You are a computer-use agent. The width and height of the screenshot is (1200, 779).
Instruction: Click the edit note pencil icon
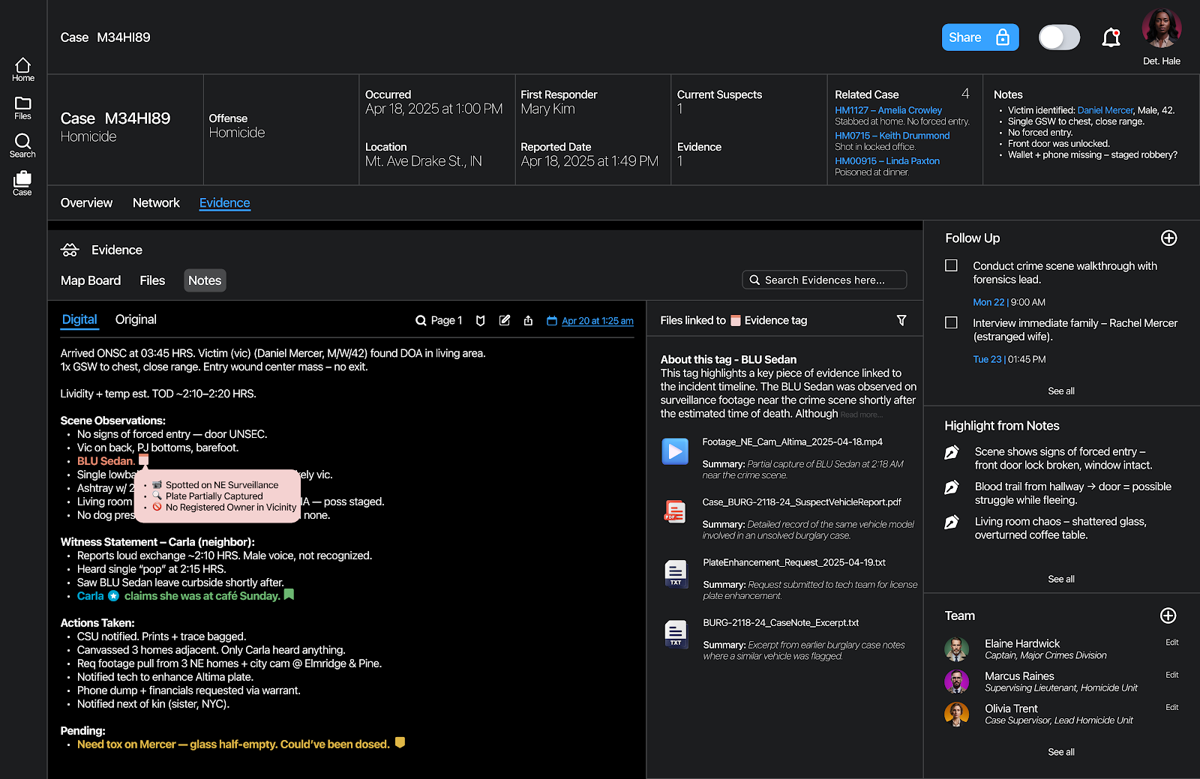click(505, 321)
